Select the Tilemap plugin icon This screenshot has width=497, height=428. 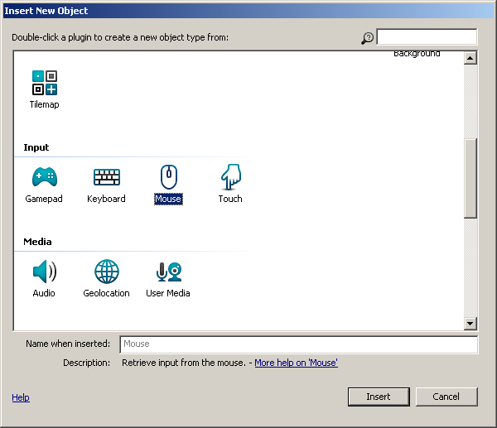point(45,83)
